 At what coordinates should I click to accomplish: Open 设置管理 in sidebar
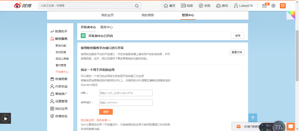(x=59, y=101)
